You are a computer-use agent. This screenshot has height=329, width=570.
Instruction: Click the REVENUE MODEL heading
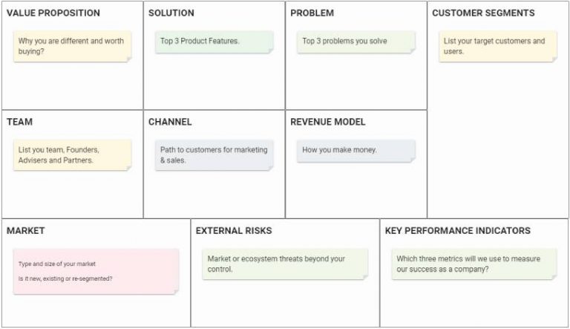pos(328,122)
